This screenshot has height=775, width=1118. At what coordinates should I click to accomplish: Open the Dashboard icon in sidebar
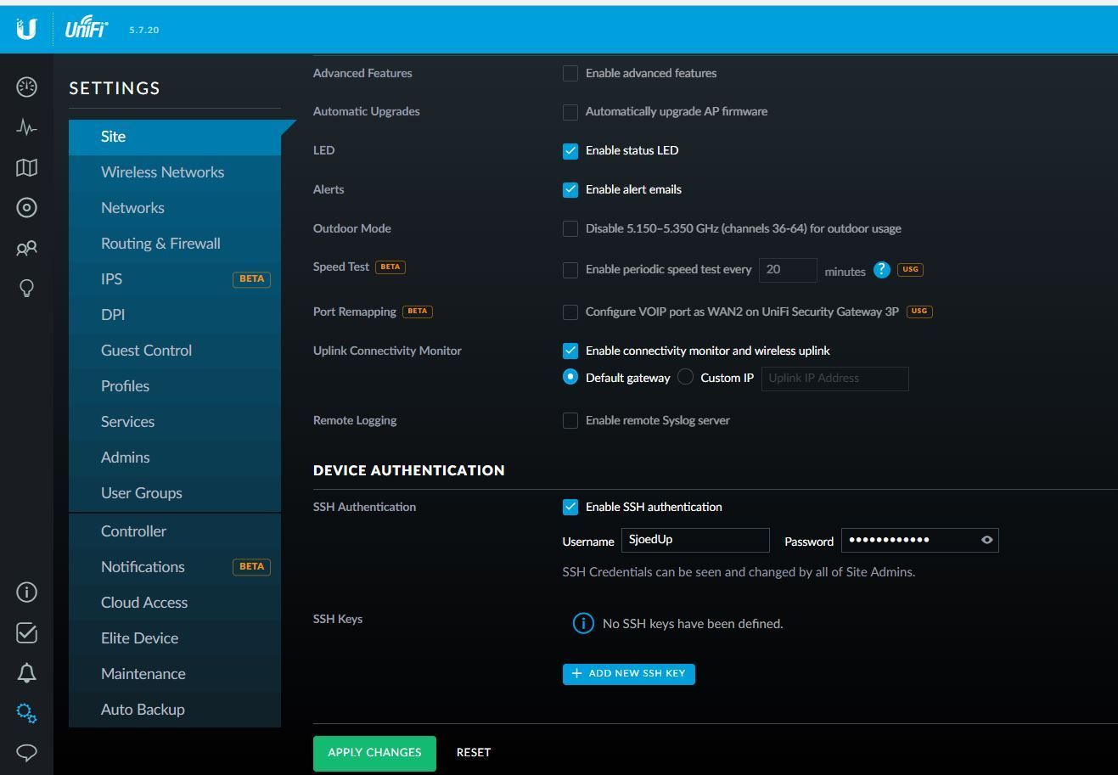(x=26, y=87)
